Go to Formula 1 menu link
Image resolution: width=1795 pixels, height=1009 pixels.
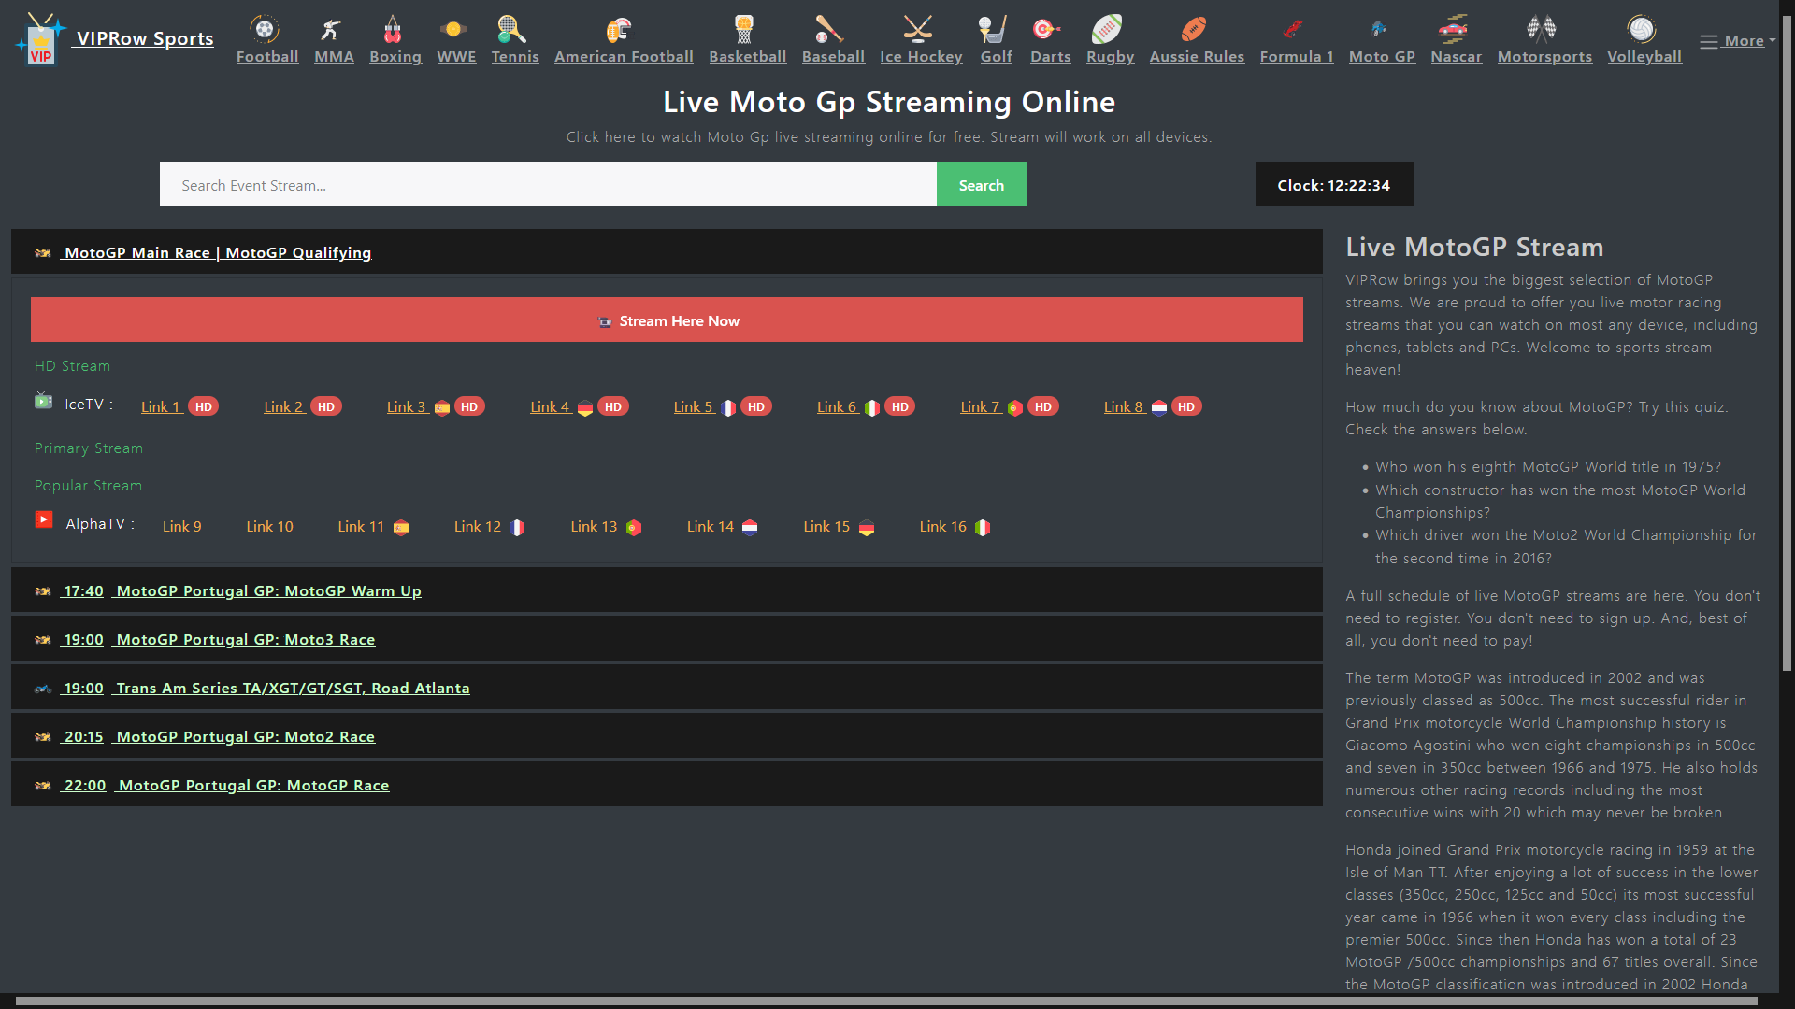pyautogui.click(x=1297, y=56)
